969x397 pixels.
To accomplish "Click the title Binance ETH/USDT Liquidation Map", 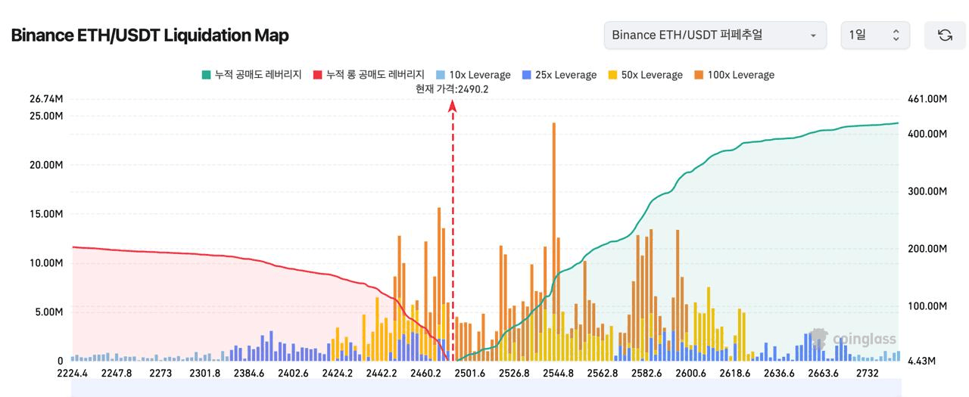I will point(150,35).
